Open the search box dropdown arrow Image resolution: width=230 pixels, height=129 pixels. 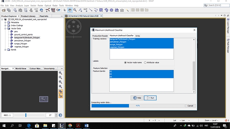207,5
